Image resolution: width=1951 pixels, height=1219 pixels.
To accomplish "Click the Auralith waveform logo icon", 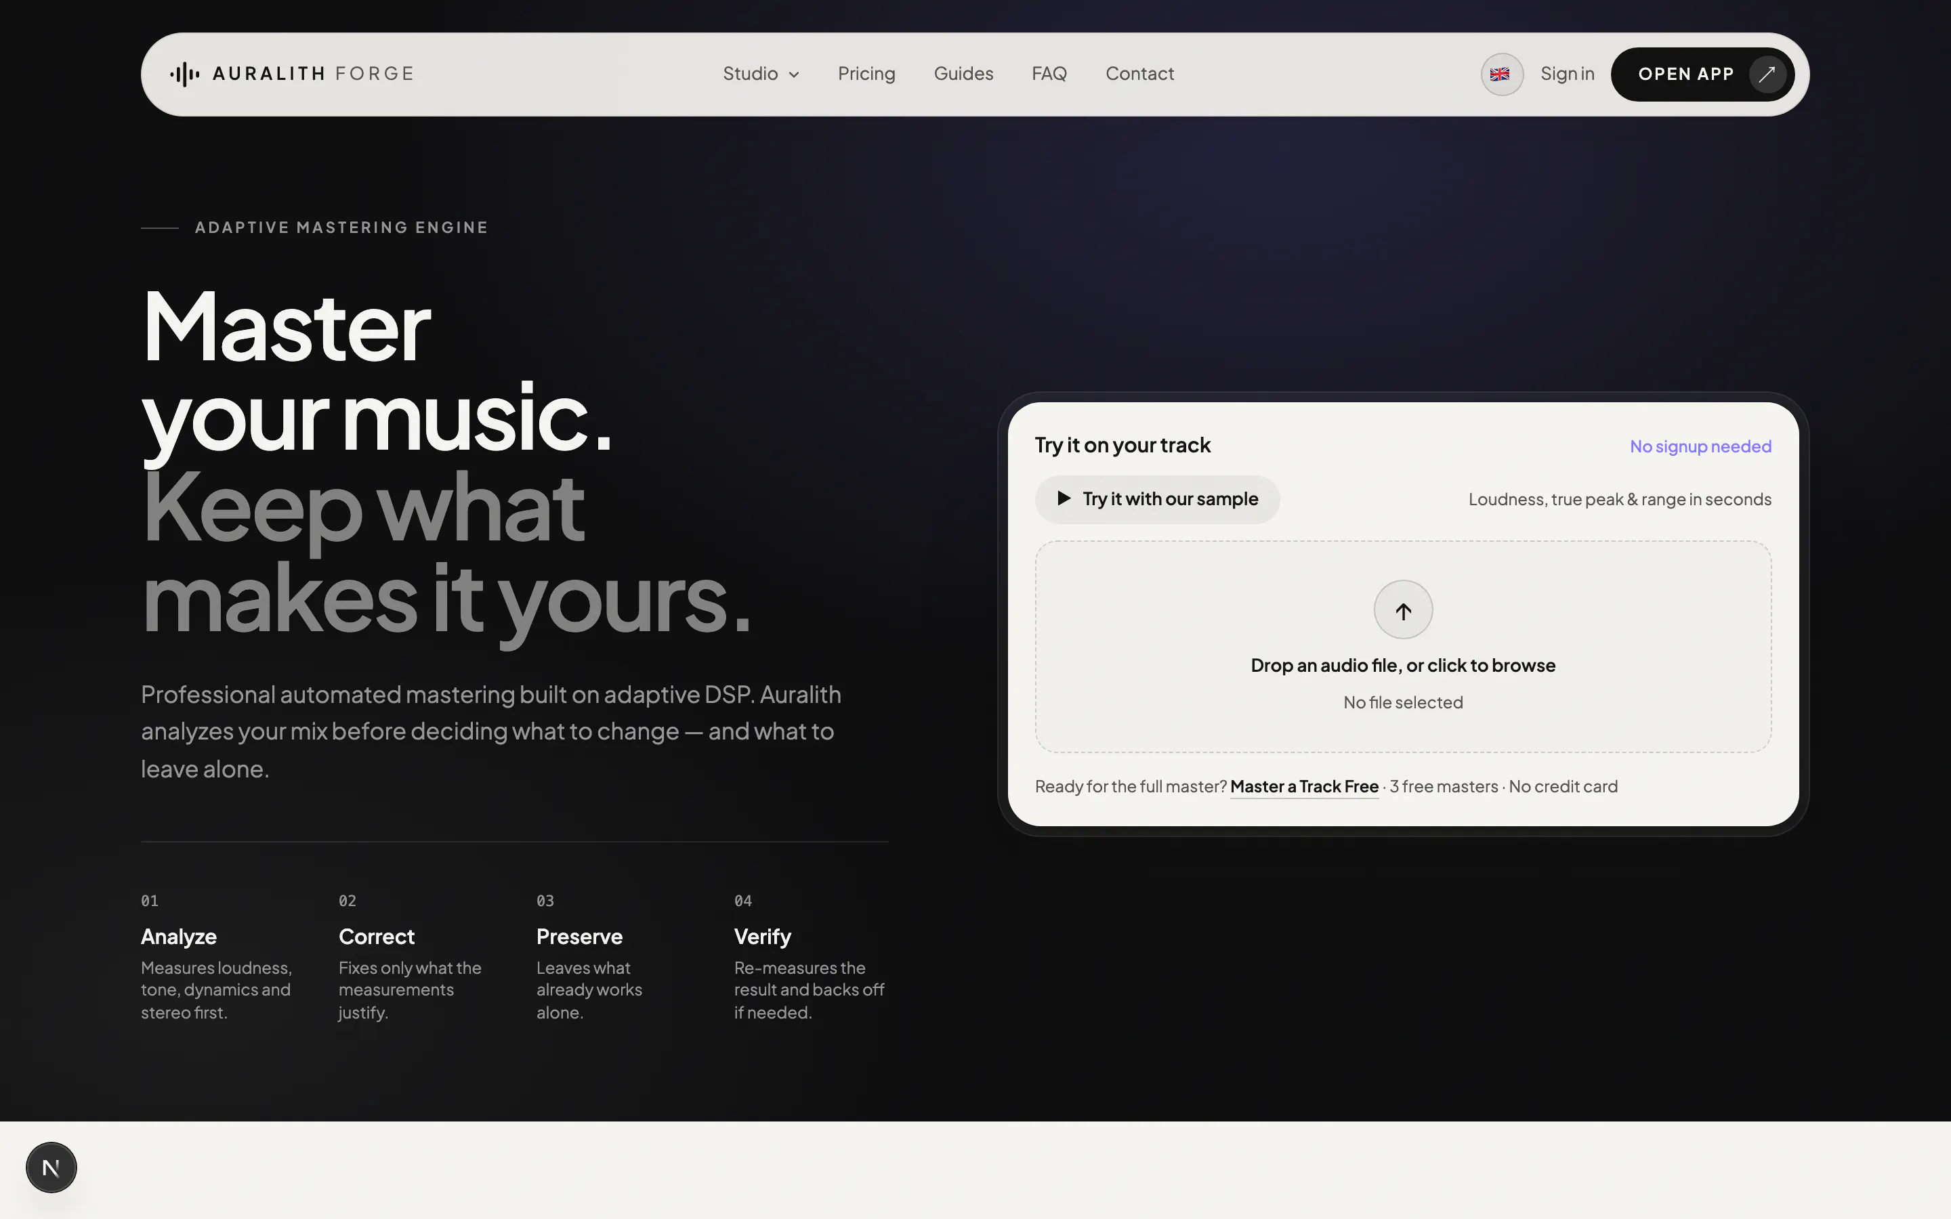I will coord(185,74).
